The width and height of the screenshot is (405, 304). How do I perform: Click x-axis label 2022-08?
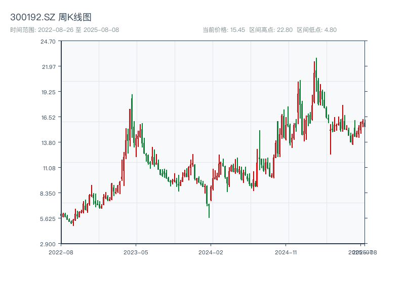[61, 252]
